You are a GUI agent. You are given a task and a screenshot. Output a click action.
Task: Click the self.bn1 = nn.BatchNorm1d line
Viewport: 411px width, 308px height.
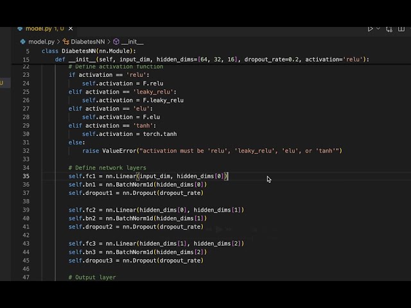click(137, 184)
